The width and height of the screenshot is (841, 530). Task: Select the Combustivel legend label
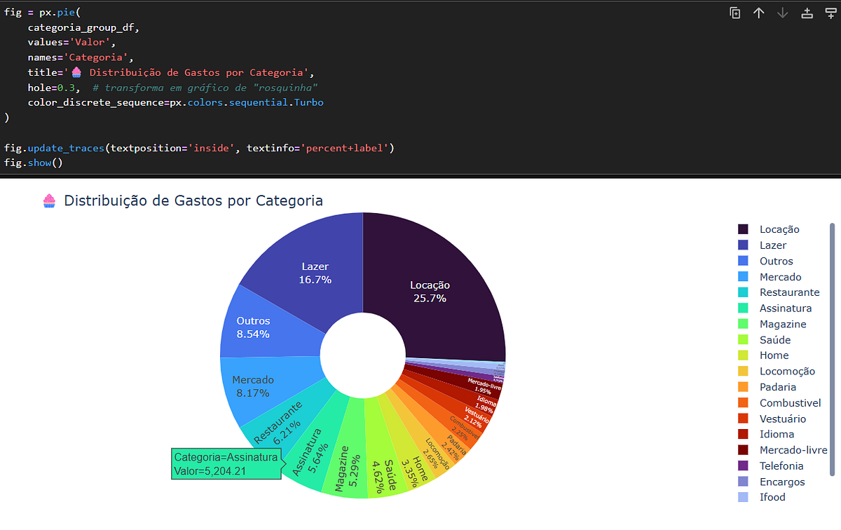click(789, 402)
